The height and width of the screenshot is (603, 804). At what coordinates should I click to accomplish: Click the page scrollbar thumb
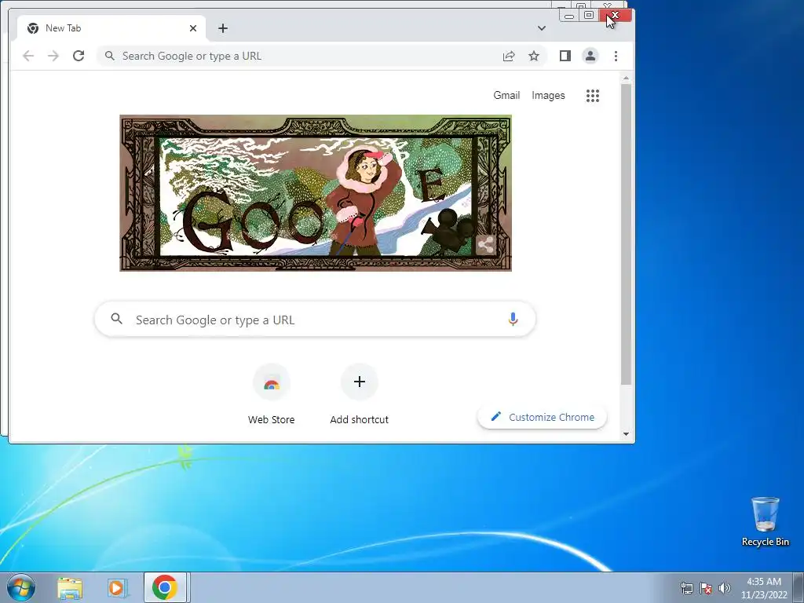pyautogui.click(x=626, y=234)
